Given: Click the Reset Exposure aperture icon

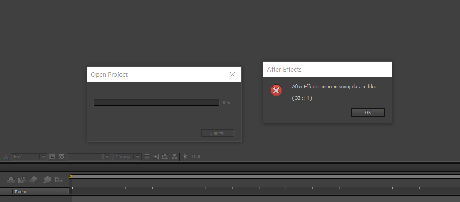Looking at the screenshot, I should (x=185, y=157).
